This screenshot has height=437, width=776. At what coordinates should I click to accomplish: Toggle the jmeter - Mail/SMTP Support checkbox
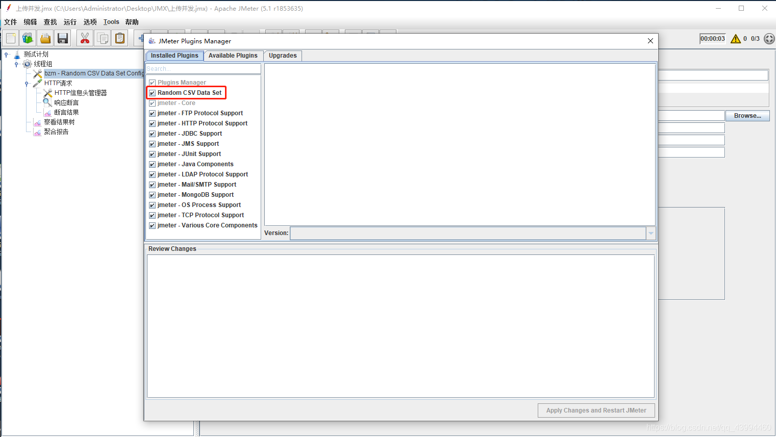pyautogui.click(x=153, y=185)
